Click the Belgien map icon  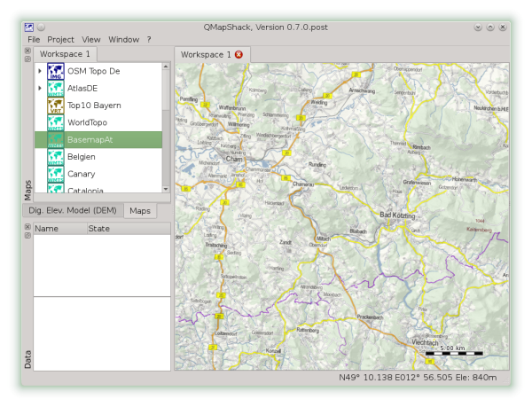(56, 156)
